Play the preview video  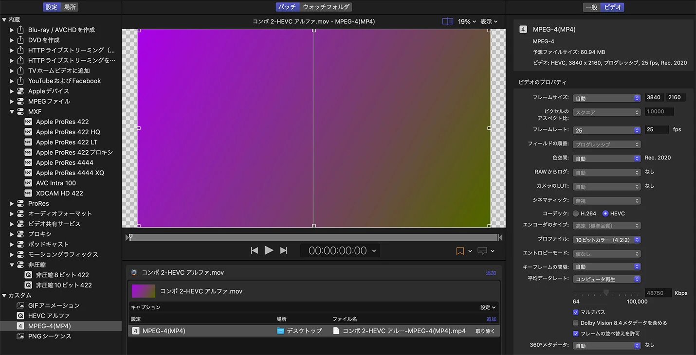(269, 250)
